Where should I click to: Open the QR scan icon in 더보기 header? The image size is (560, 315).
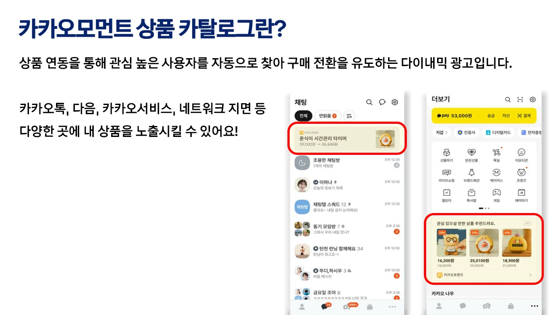click(520, 100)
